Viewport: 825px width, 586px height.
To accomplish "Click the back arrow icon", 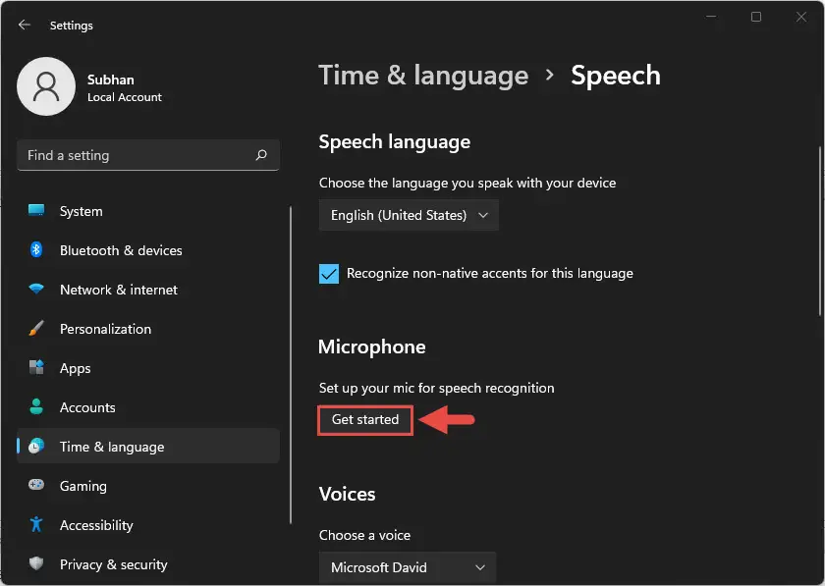I will pos(25,25).
